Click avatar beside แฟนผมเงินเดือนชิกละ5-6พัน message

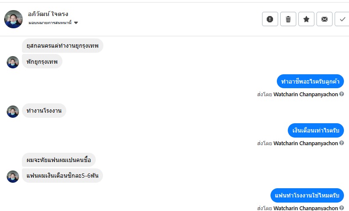tap(13, 176)
